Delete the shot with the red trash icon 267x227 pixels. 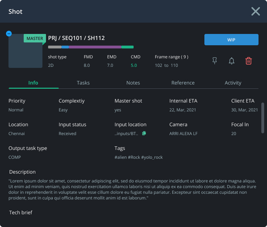click(249, 61)
